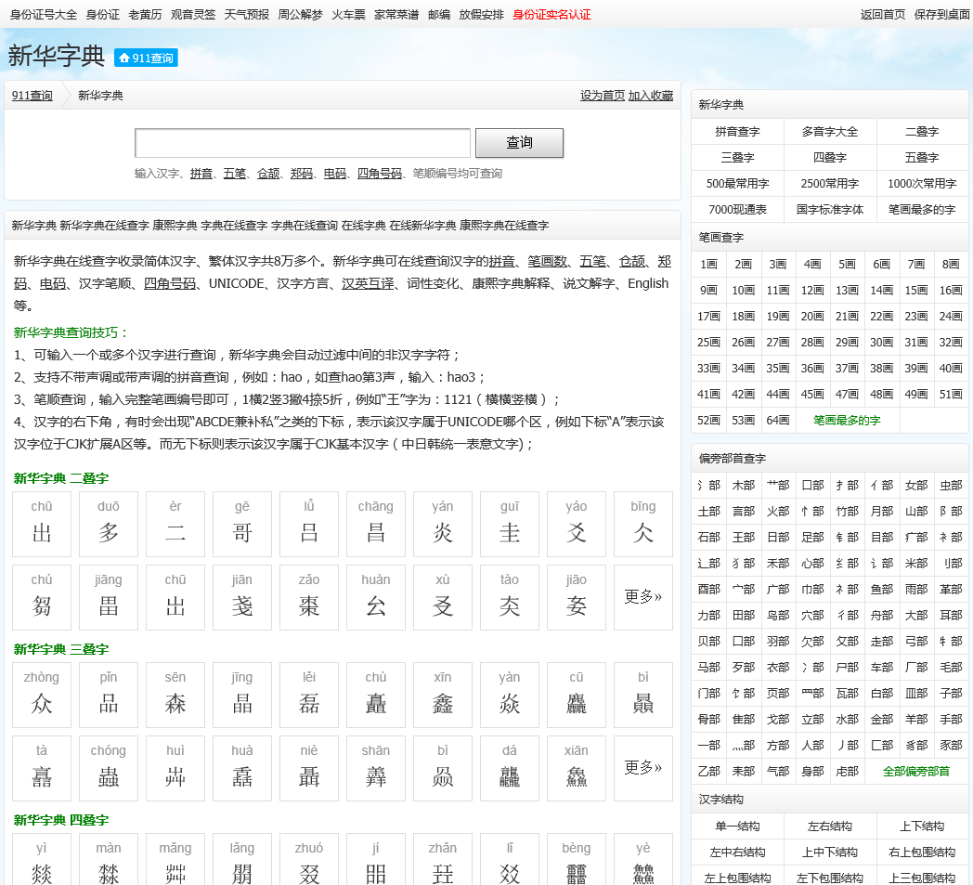Image resolution: width=973 pixels, height=885 pixels.
Task: Open the green 笔画最多的字 link
Action: pyautogui.click(x=847, y=421)
